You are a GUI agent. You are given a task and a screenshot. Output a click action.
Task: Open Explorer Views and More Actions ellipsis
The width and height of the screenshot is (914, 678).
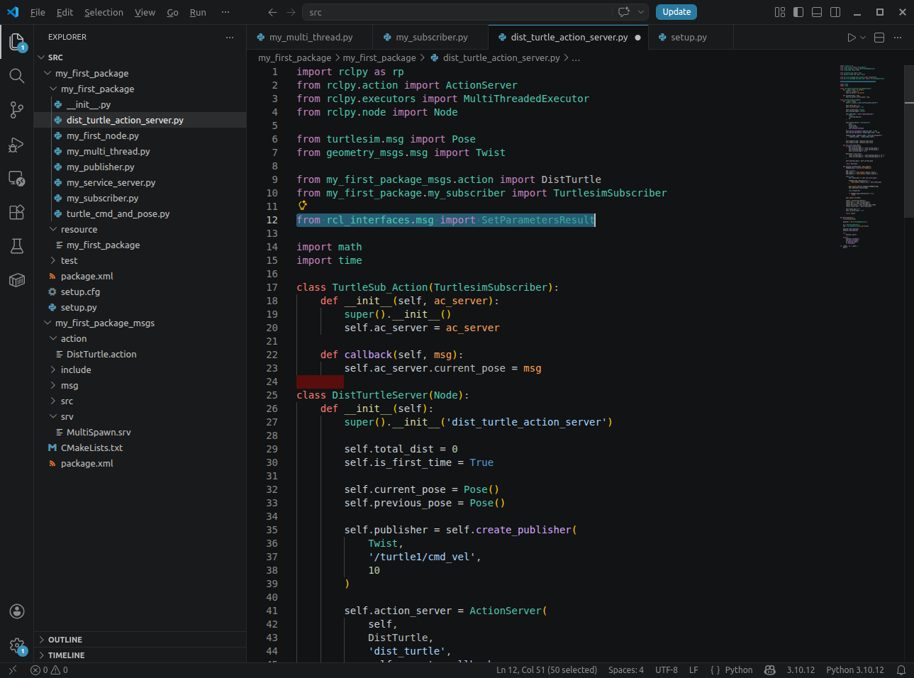(x=230, y=37)
